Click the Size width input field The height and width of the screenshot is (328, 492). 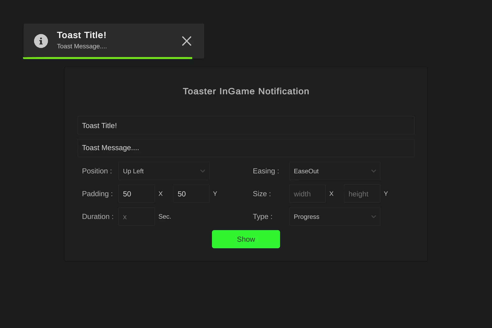click(x=307, y=194)
